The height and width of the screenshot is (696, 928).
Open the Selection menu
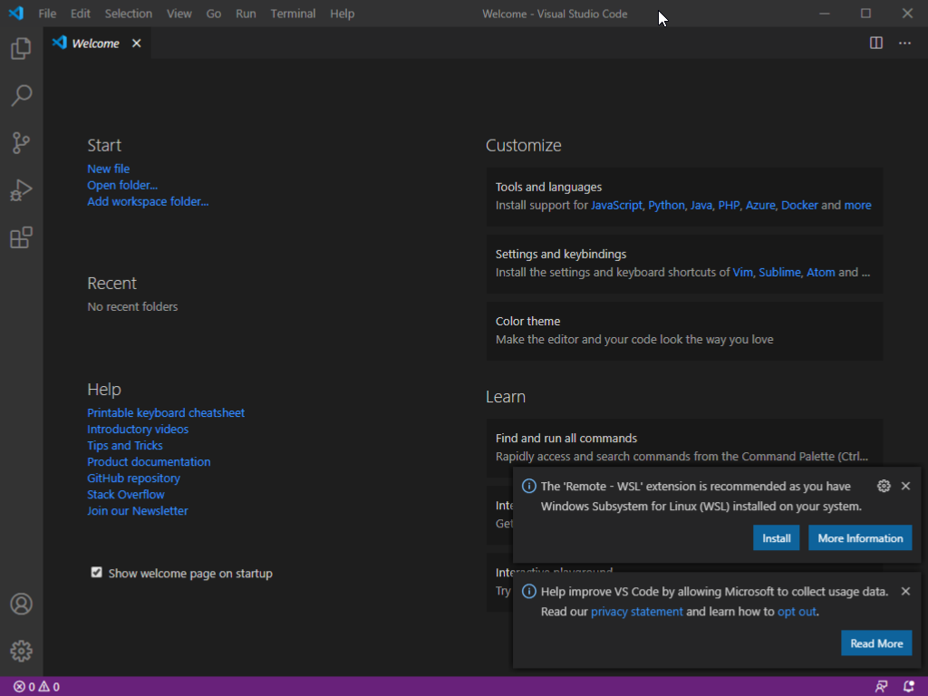point(128,14)
